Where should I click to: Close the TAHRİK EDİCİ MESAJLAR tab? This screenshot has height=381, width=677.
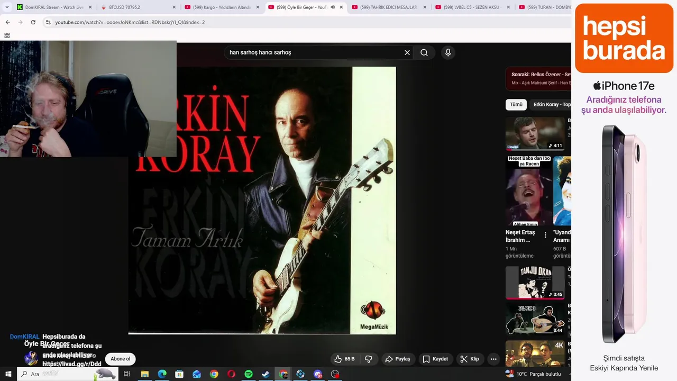point(425,7)
